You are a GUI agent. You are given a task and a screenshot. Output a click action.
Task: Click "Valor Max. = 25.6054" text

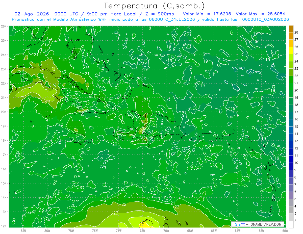[x=260, y=14]
